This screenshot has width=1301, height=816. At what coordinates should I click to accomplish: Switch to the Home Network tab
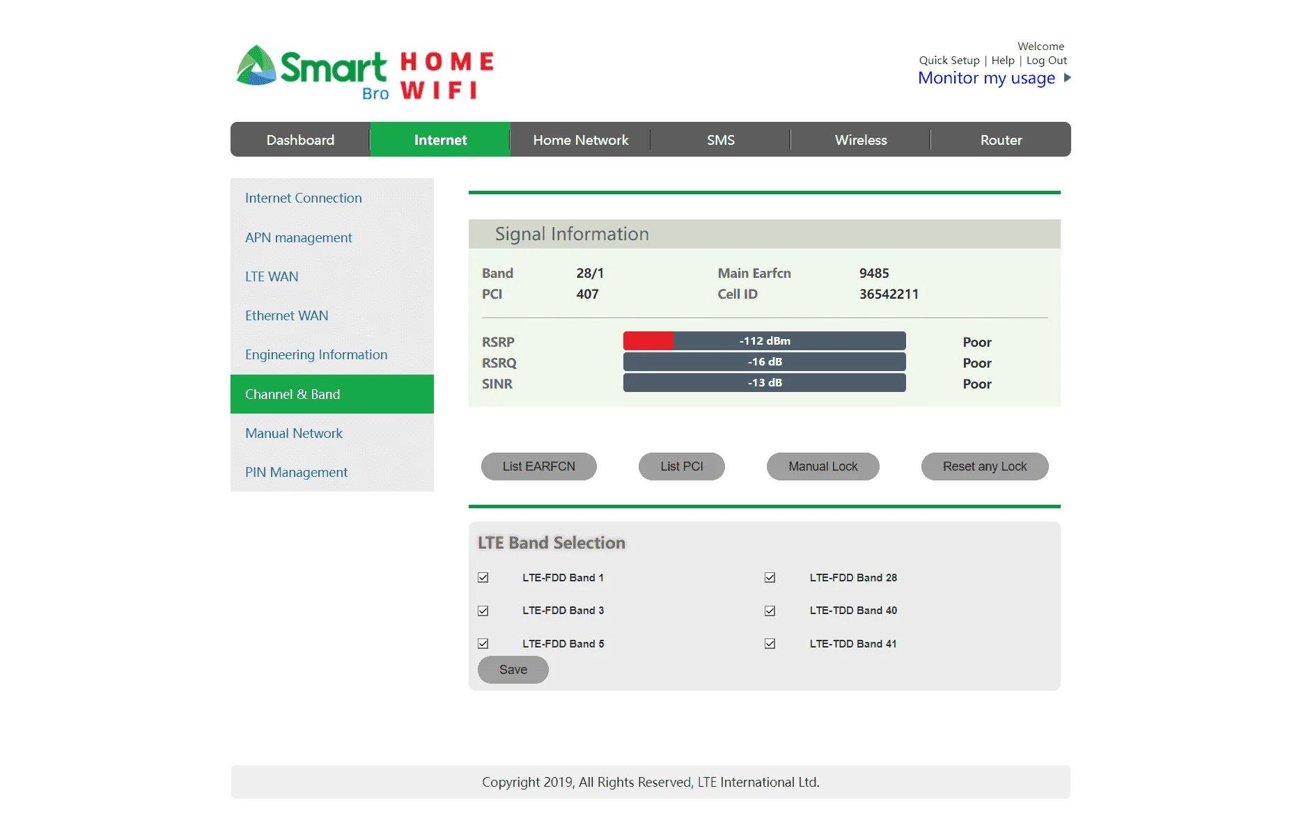point(581,140)
